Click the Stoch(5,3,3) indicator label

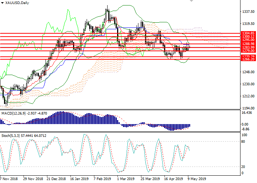tap(10, 136)
